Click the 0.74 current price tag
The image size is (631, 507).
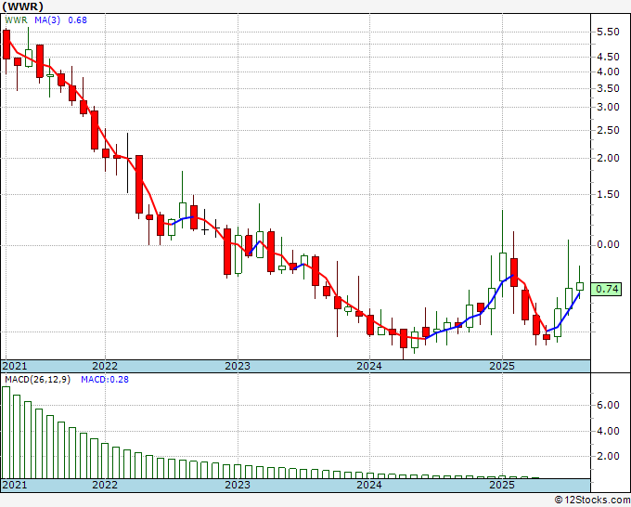(607, 290)
